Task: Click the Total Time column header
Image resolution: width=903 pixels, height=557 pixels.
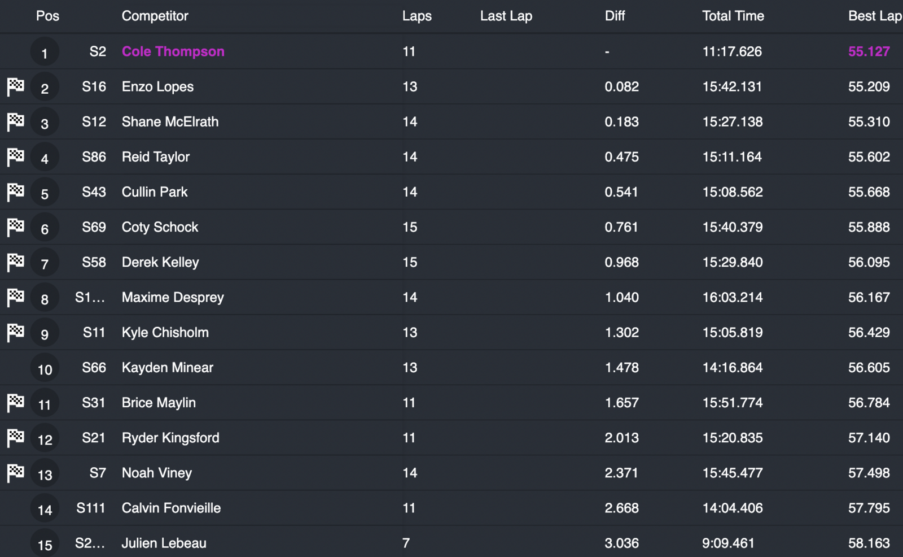Action: (733, 16)
